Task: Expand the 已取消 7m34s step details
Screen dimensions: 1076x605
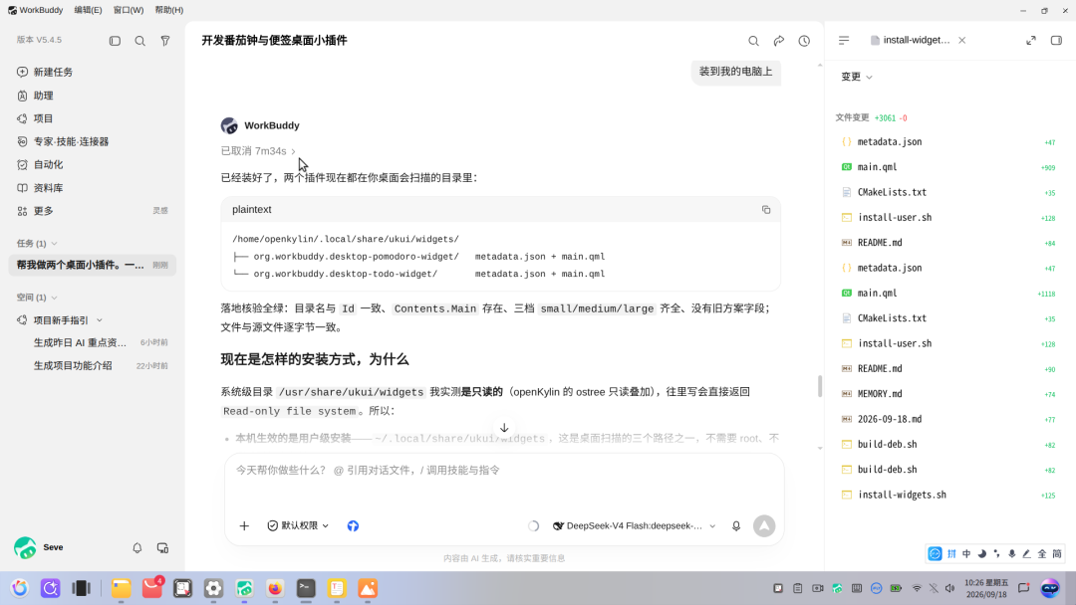Action: click(258, 150)
